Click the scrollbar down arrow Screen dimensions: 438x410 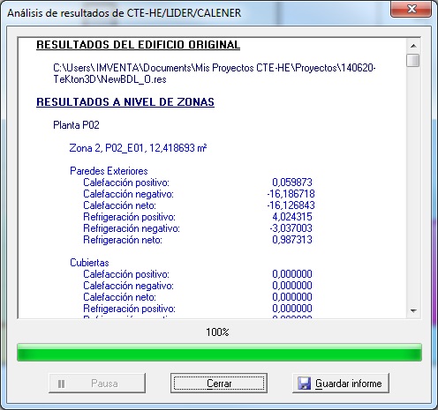click(413, 310)
